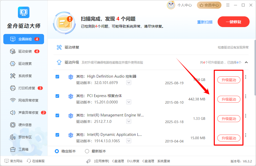Screen dimensions: 256x166
Task: Open 官方网站 link in footer
Action: pyautogui.click(x=13, y=161)
